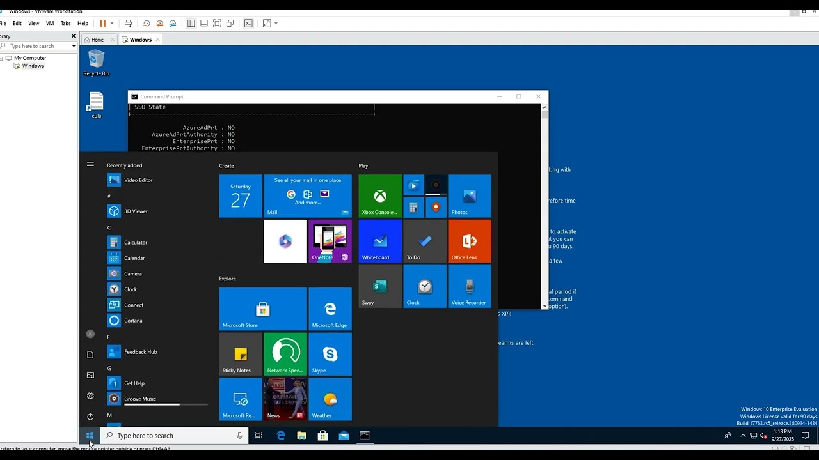Open Start menu Settings gear
The image size is (819, 460).
pyautogui.click(x=90, y=396)
